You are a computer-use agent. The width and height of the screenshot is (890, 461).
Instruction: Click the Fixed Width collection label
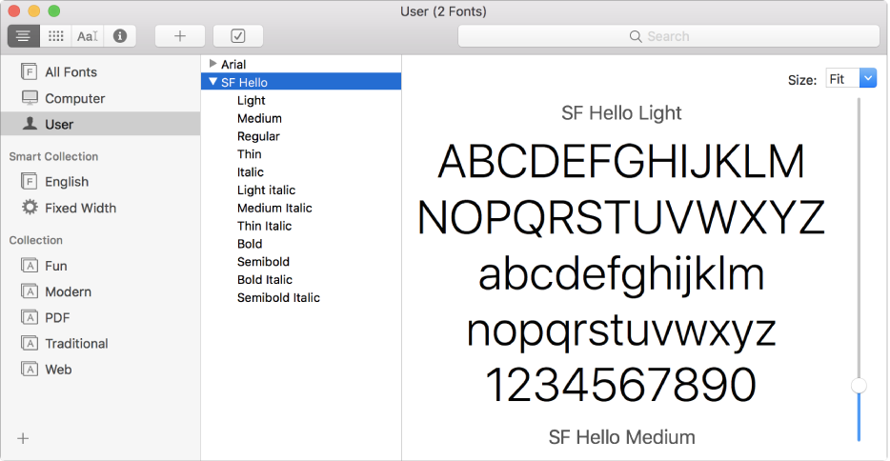point(81,208)
